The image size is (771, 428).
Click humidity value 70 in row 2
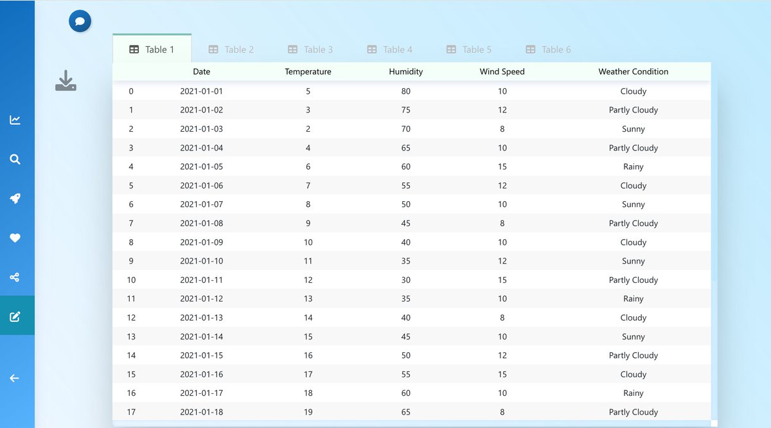pos(406,129)
